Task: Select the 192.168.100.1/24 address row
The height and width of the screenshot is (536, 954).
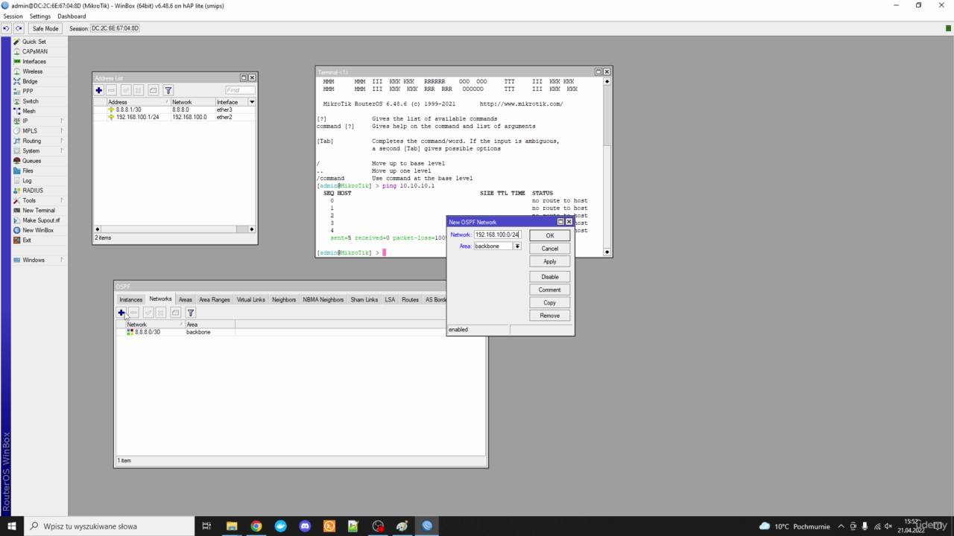Action: click(174, 117)
